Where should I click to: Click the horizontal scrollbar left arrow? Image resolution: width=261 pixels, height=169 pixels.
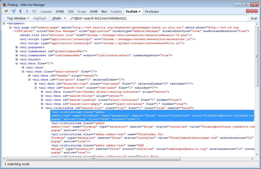click(x=4, y=159)
